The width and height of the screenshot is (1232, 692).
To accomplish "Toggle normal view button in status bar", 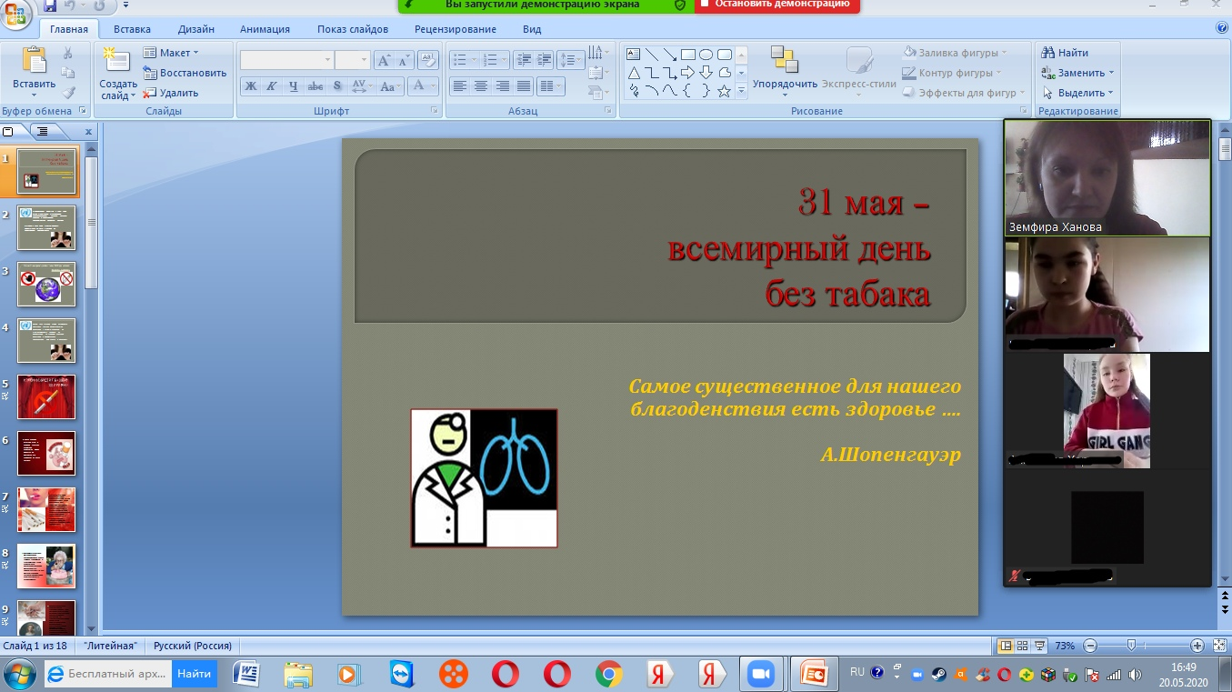I will 1006,646.
